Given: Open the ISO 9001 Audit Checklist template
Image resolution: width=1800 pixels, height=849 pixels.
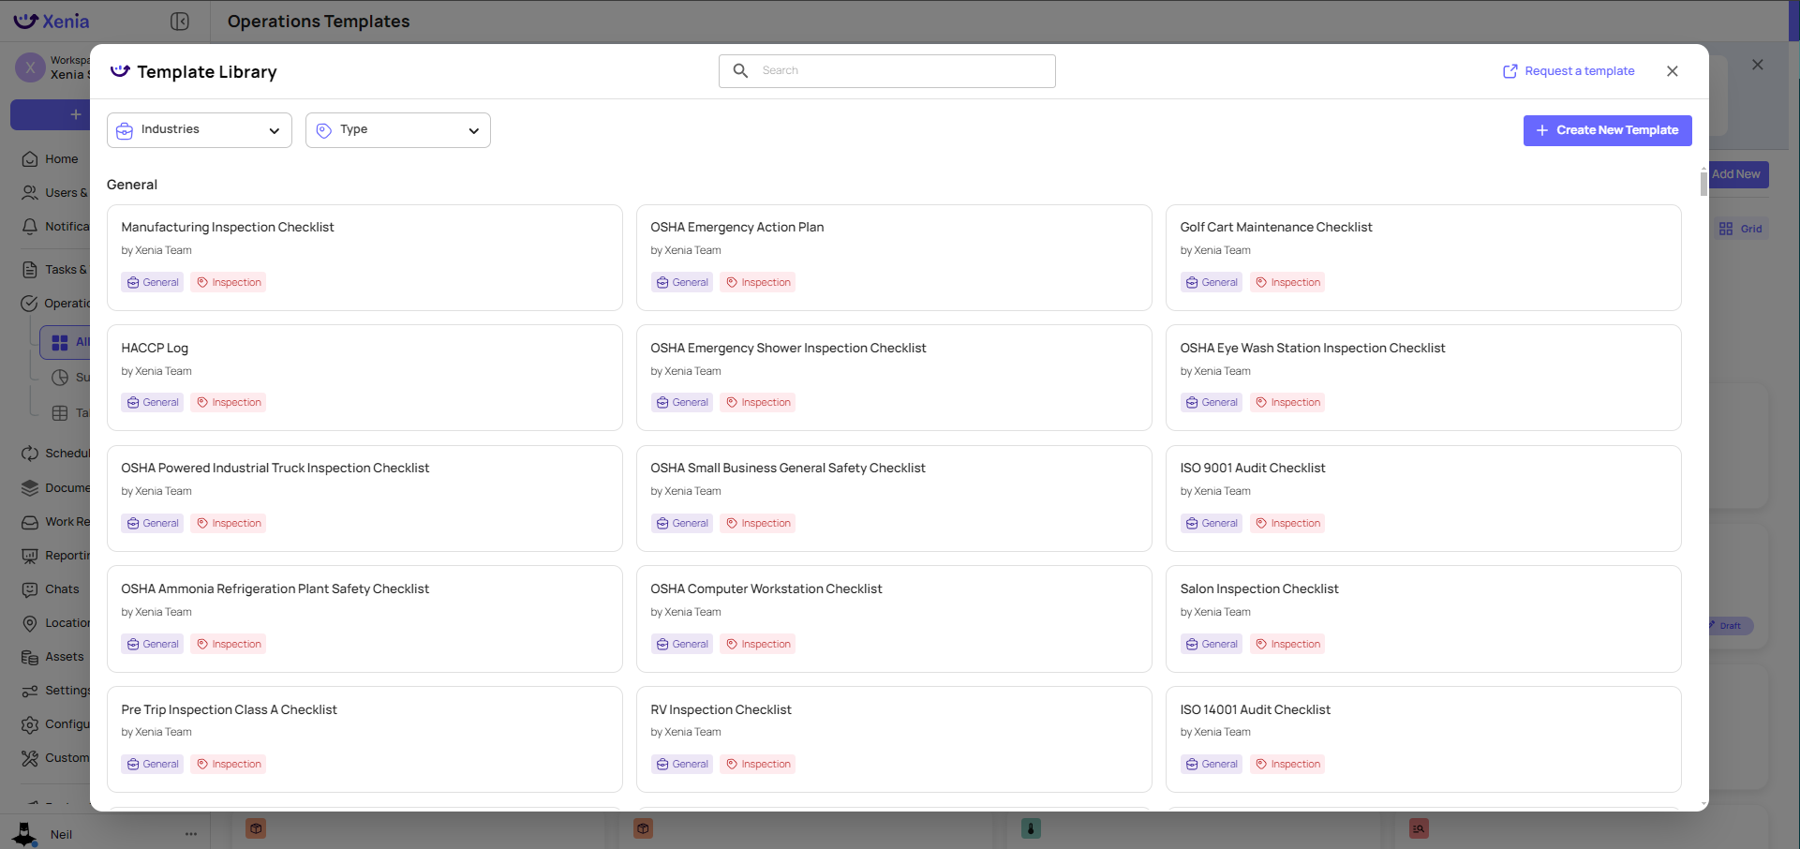Looking at the screenshot, I should (x=1423, y=499).
